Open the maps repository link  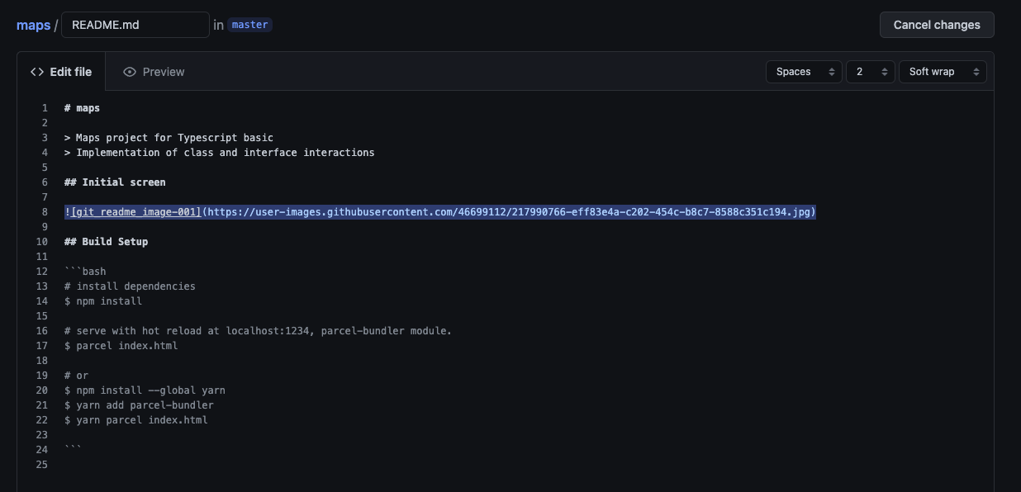point(33,25)
